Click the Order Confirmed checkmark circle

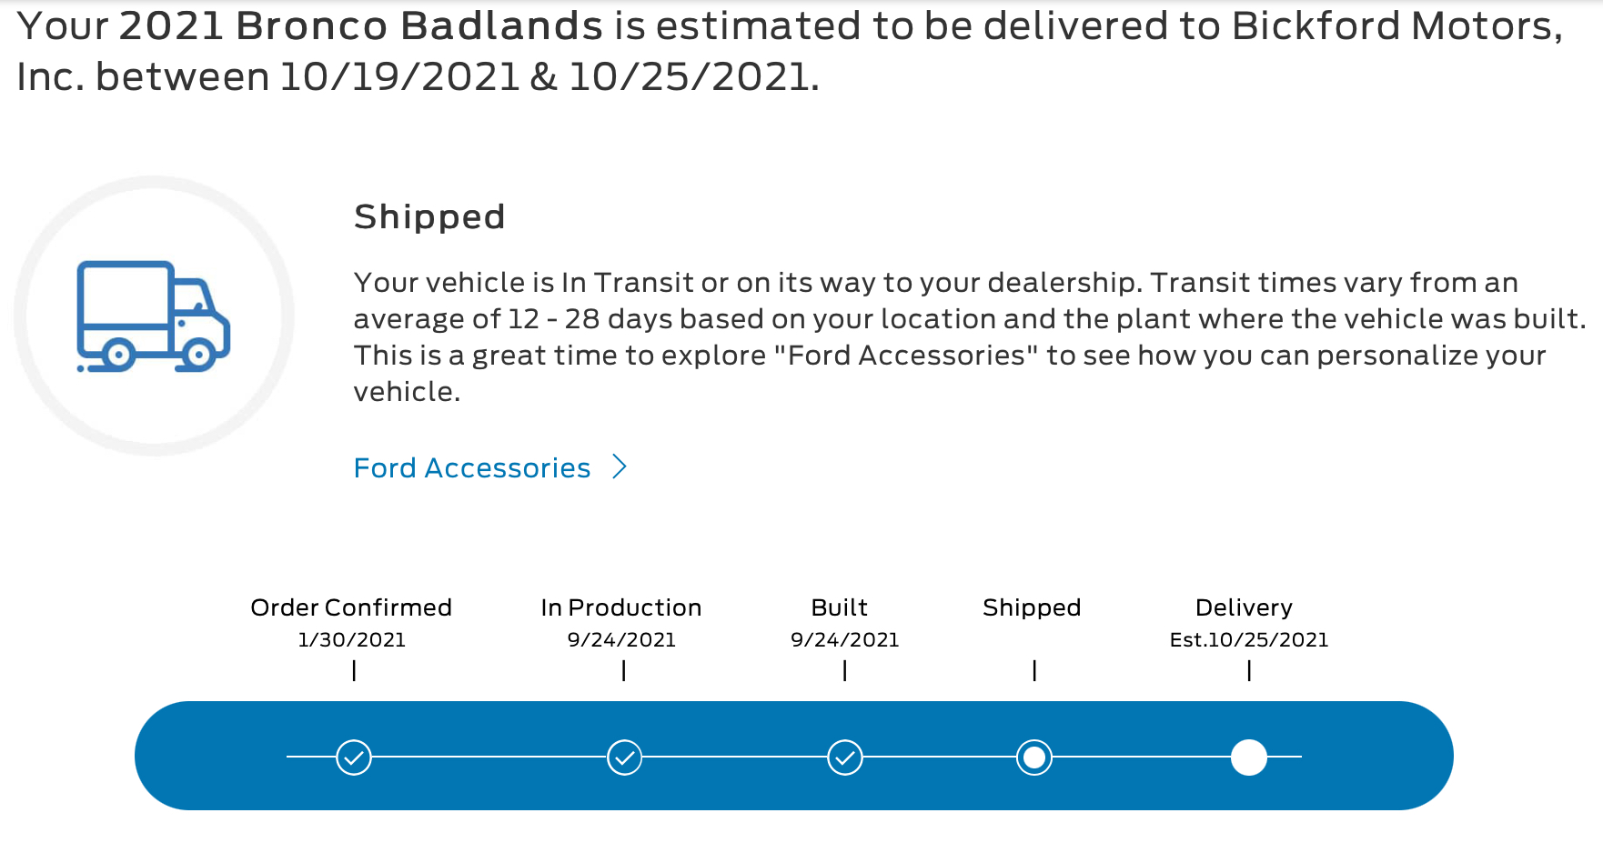[x=354, y=757]
